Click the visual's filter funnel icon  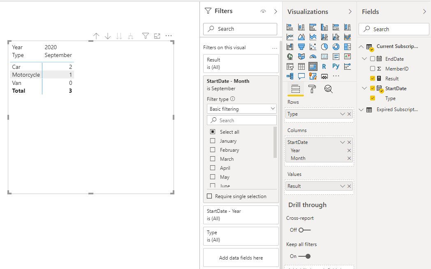coord(146,36)
